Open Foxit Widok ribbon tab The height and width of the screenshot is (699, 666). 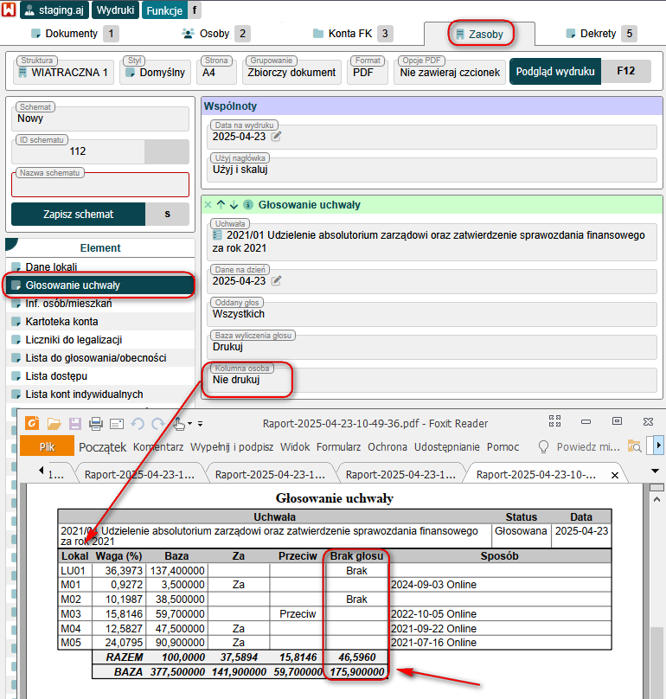coord(295,447)
